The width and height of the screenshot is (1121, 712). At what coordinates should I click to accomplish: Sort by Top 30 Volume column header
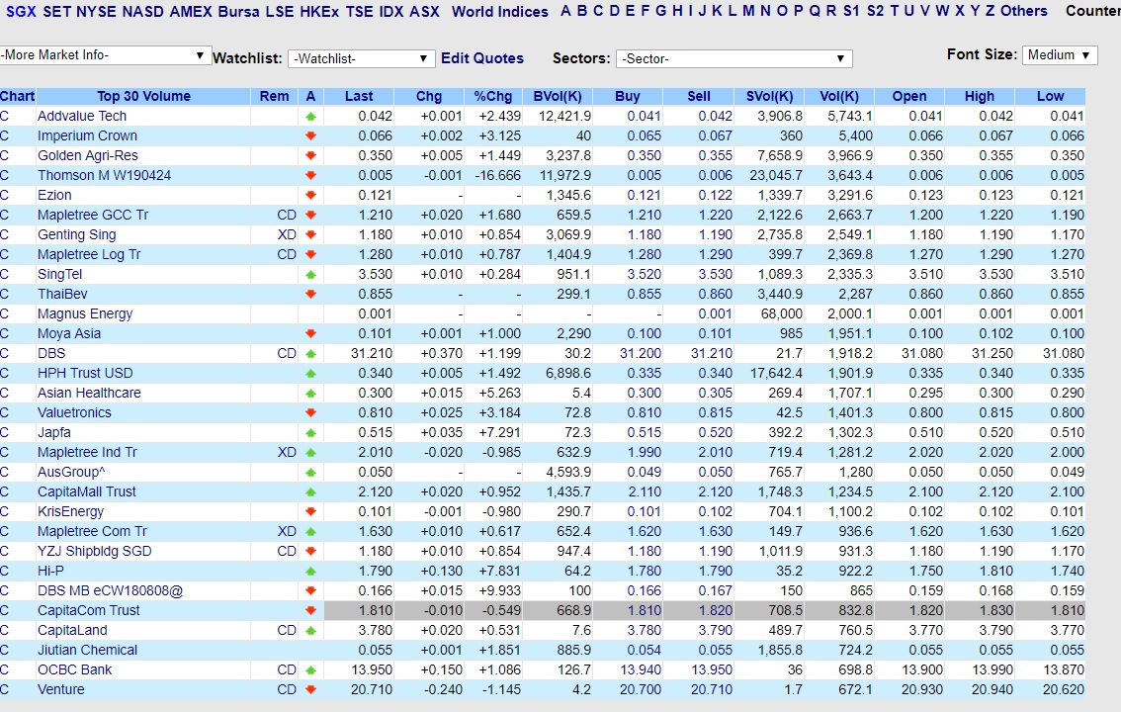click(143, 97)
